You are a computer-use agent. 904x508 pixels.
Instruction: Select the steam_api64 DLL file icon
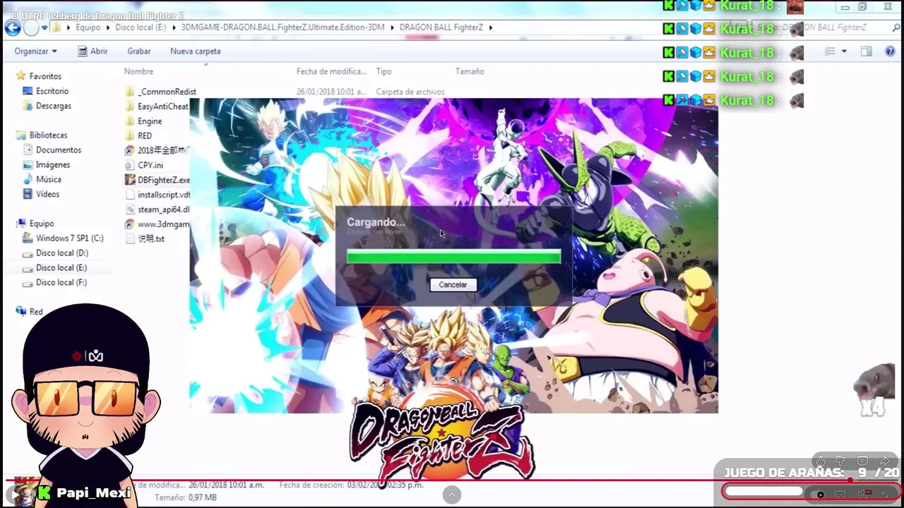(130, 210)
